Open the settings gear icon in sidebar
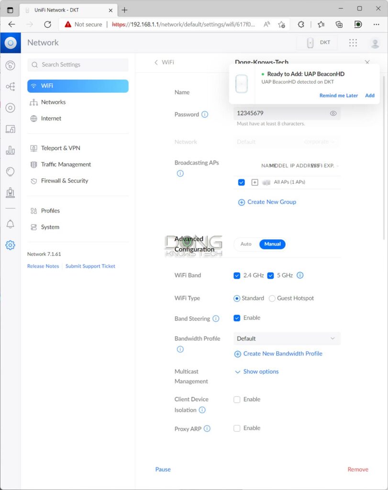 (11, 245)
